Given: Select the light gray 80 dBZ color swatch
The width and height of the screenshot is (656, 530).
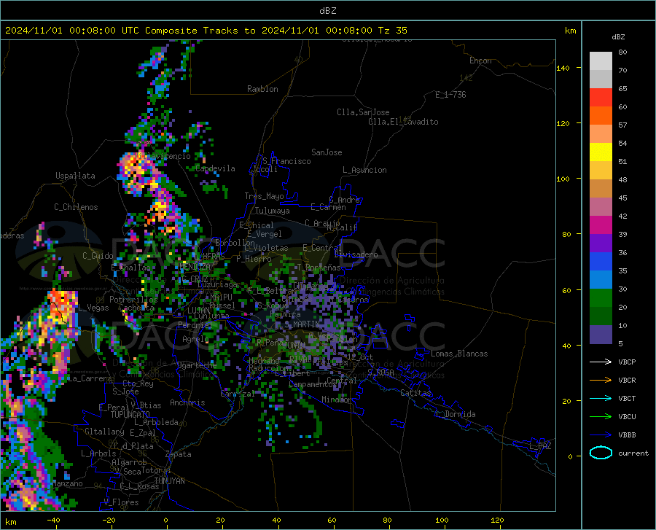Looking at the screenshot, I should pyautogui.click(x=601, y=61).
